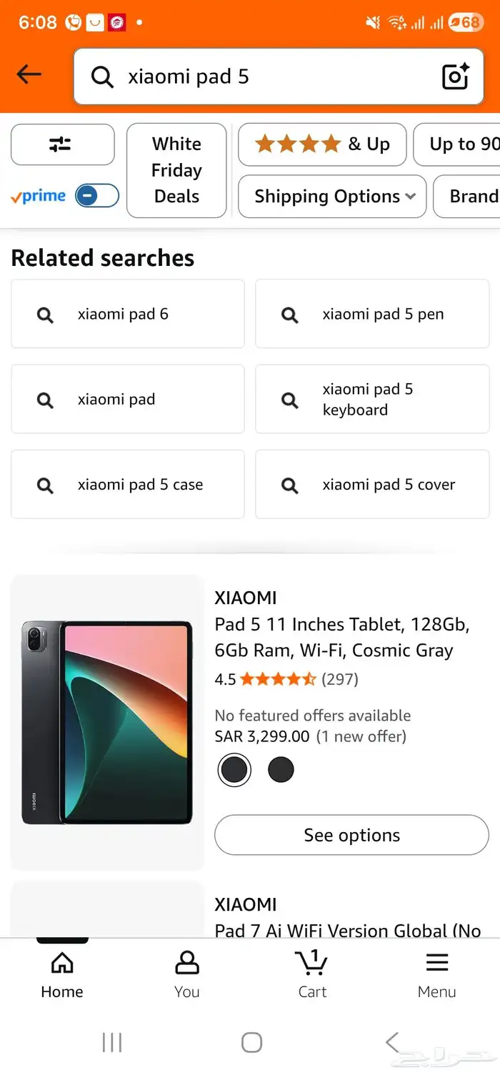Expand the Up to 90 discount filter
The width and height of the screenshot is (500, 1073).
coord(463,144)
